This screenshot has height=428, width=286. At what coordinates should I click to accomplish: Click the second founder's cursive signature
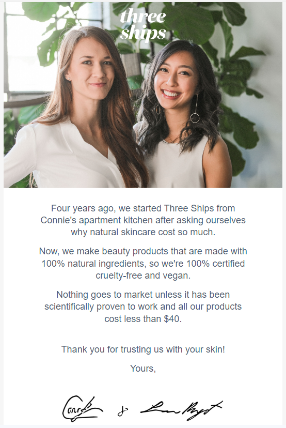point(181,410)
